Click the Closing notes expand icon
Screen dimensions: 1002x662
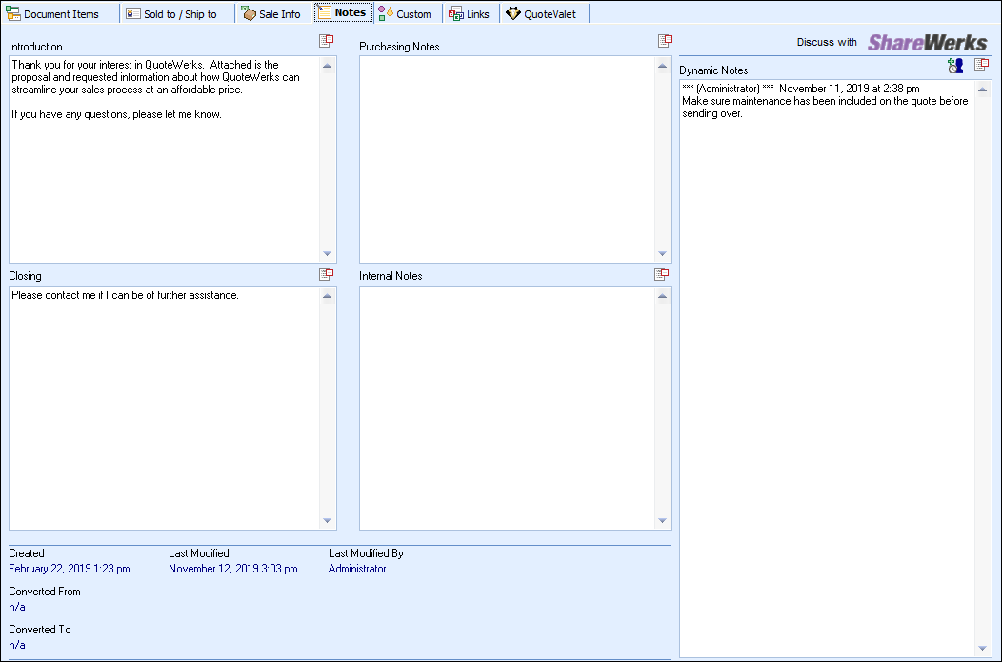pos(326,274)
